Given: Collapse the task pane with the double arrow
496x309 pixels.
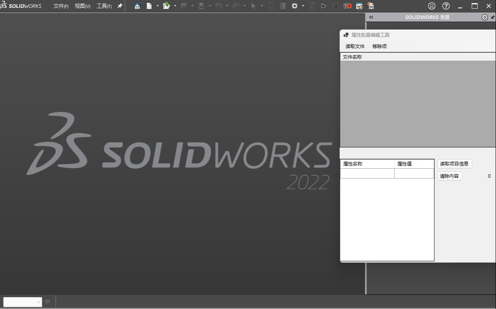Looking at the screenshot, I should click(x=371, y=17).
